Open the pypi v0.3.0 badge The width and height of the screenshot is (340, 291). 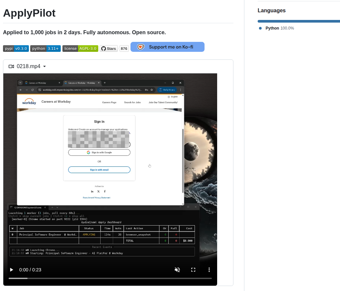[16, 48]
